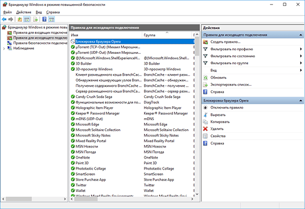Click the Свойства icon
Viewport: 305px width, 209px height.
tap(205, 136)
